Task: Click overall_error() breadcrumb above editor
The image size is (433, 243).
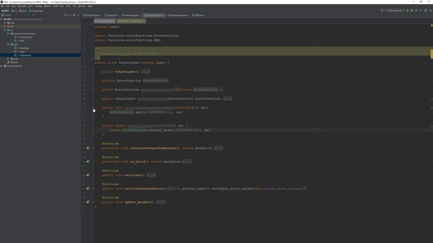Action: coord(131,21)
